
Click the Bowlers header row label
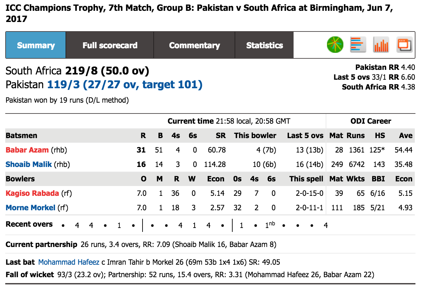click(20, 179)
